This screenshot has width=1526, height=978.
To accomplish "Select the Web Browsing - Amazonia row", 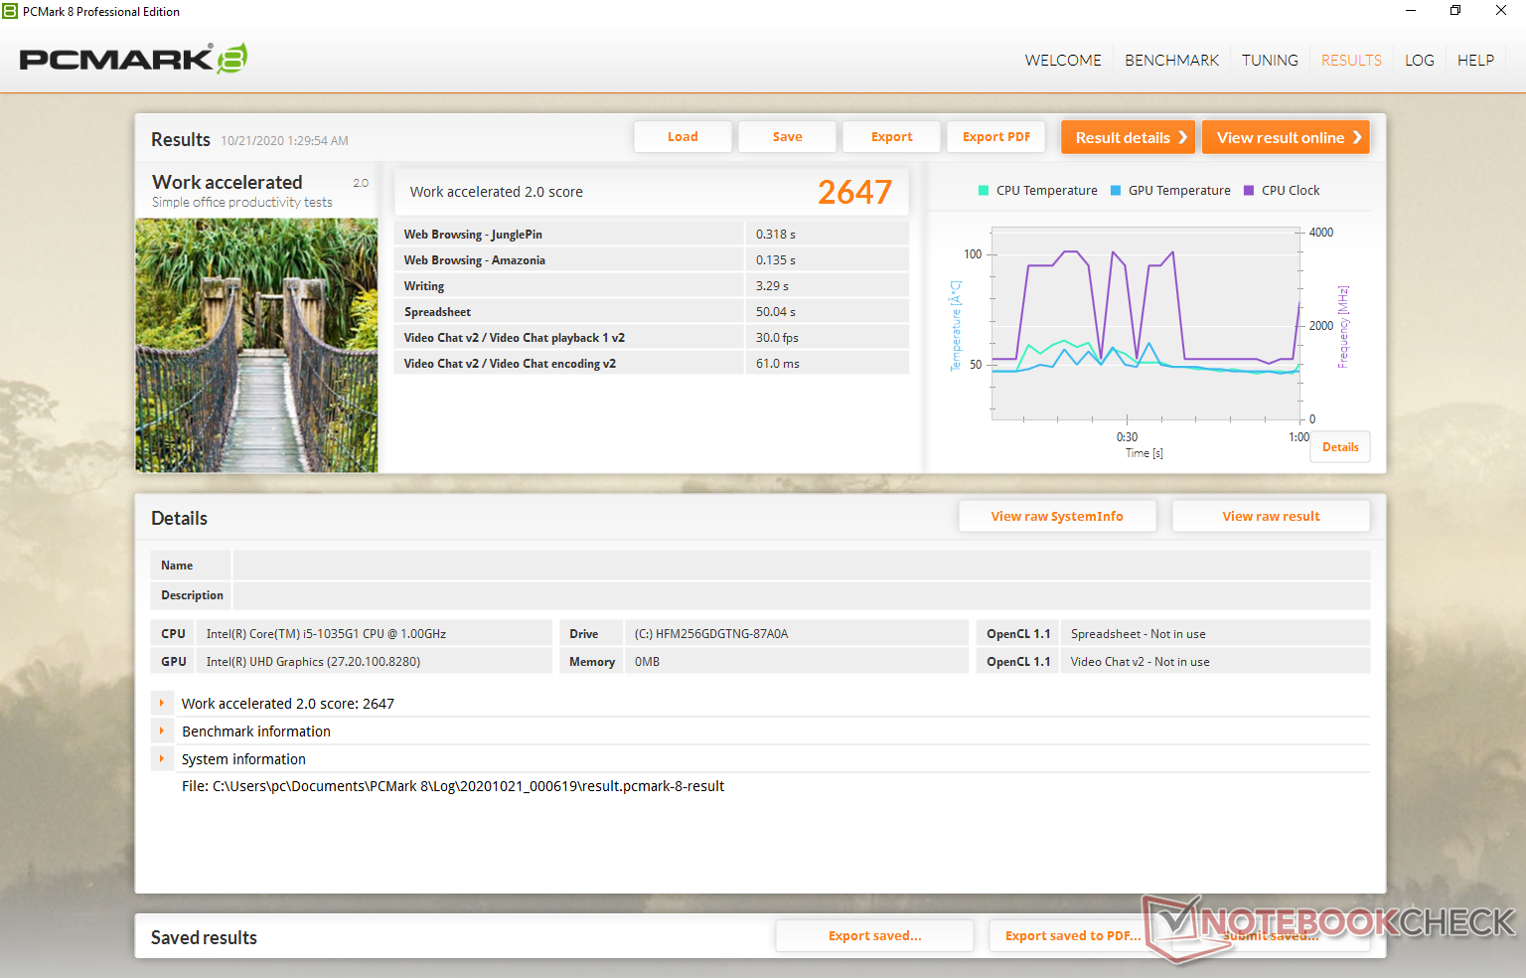I will (652, 259).
